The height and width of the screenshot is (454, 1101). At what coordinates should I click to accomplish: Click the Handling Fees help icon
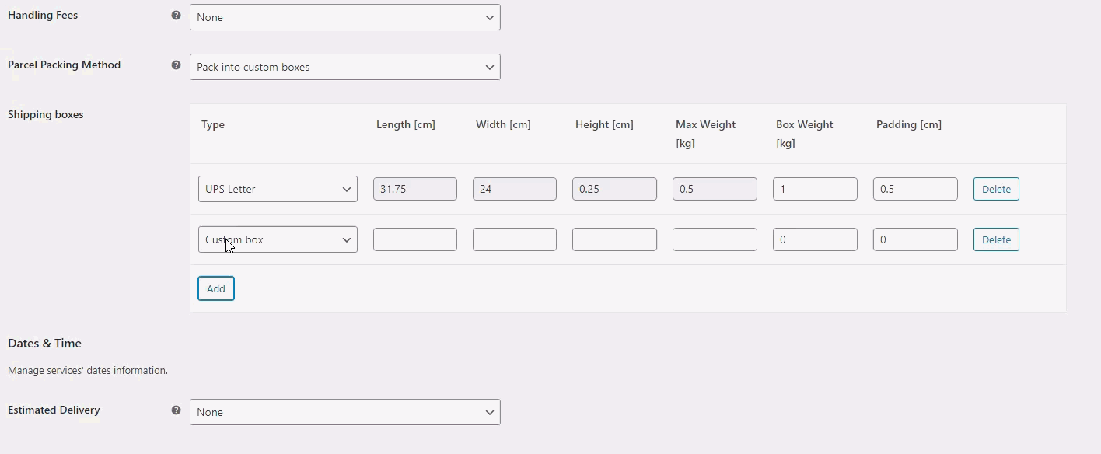(x=176, y=16)
